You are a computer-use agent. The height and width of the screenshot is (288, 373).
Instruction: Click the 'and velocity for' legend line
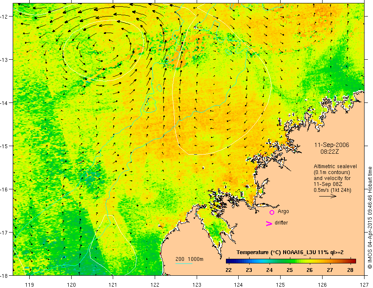332,178
